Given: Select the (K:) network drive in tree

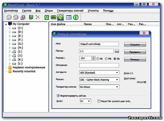Looking at the screenshot, I should pos(20,60).
